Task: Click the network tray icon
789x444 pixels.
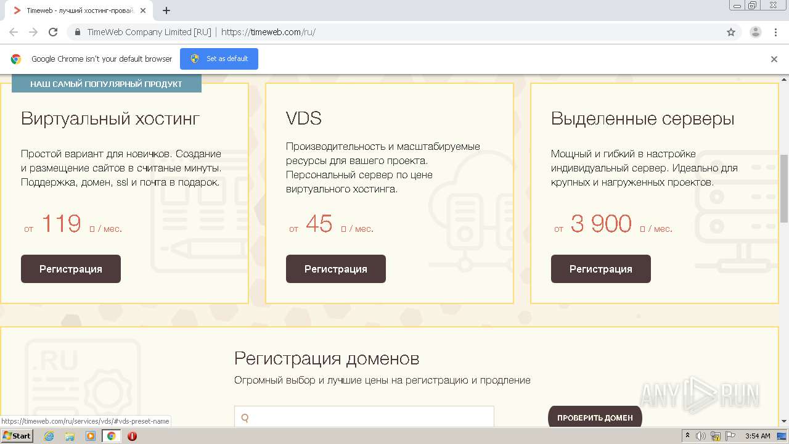Action: point(716,436)
